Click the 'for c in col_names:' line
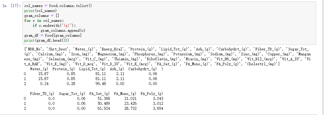This screenshot has height=115, width=324. pyautogui.click(x=44, y=21)
